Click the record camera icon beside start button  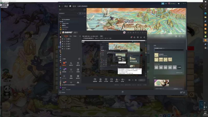coord(129,80)
